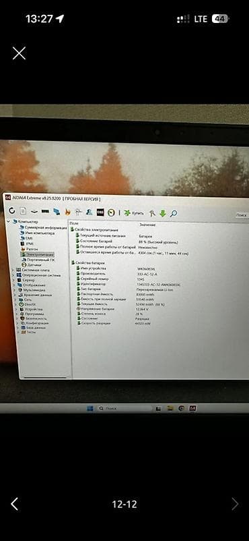Screen dimensions: 249x541
Task: Click the user silhouette toolbar icon
Action: click(89, 212)
